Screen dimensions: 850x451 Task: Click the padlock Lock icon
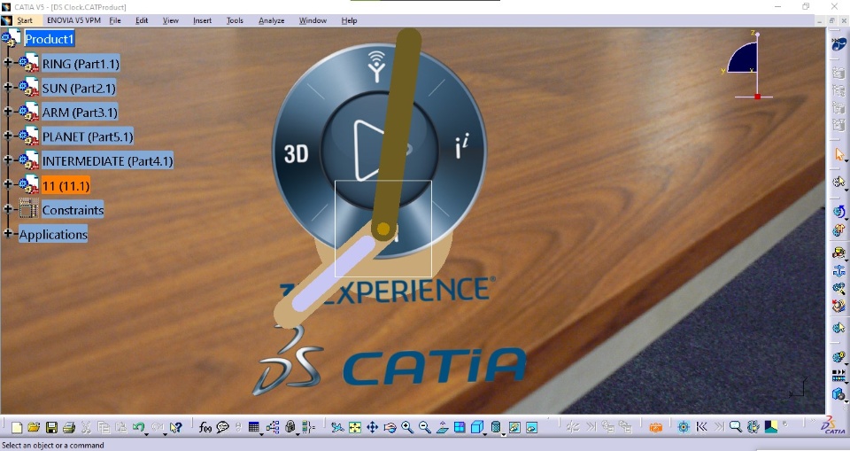pos(290,427)
